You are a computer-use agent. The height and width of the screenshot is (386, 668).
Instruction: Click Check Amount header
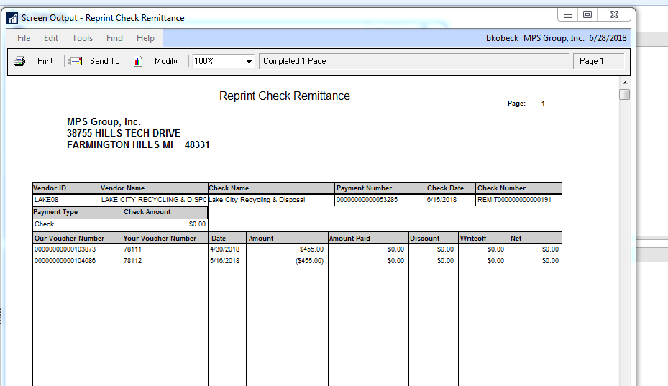point(165,212)
